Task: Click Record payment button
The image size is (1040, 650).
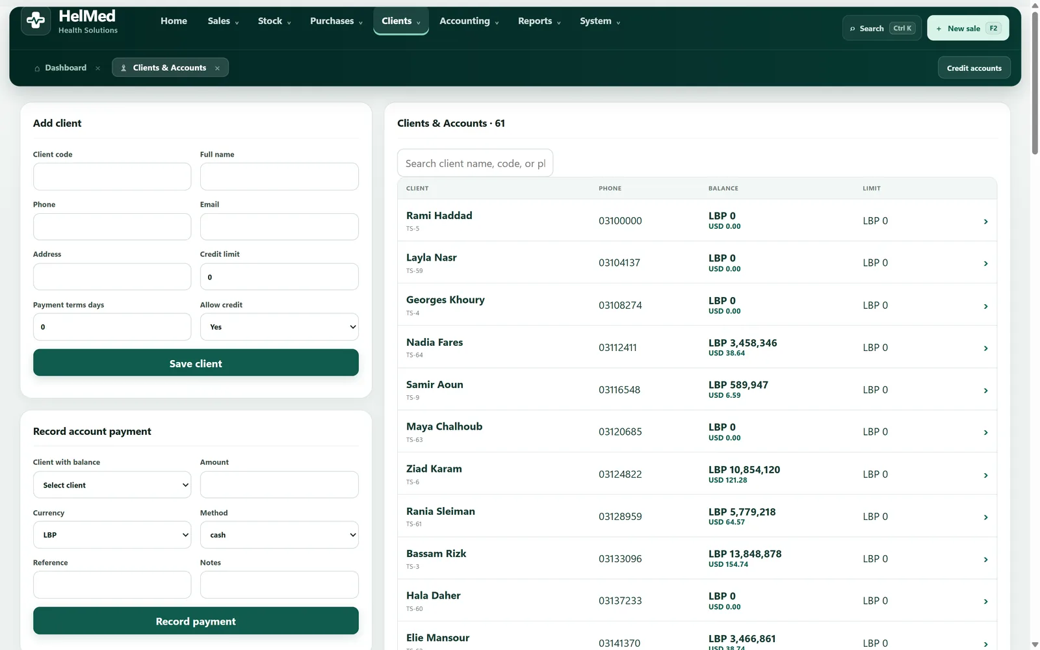Action: coord(196,621)
